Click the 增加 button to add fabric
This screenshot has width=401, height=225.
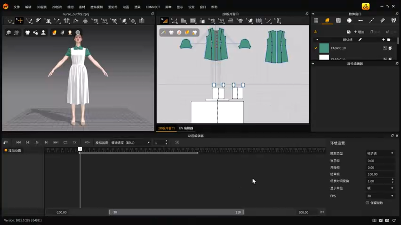click(359, 32)
